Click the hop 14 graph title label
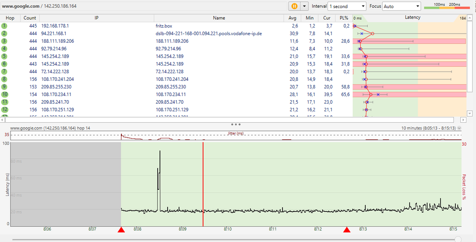The width and height of the screenshot is (476, 242). click(50, 128)
